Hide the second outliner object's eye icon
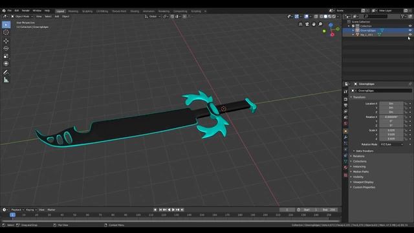The image size is (414, 233). click(410, 34)
